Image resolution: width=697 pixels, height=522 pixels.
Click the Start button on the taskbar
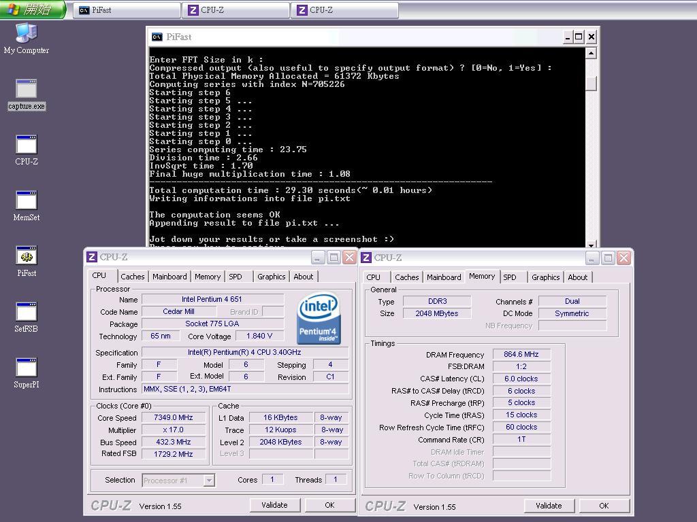click(33, 10)
